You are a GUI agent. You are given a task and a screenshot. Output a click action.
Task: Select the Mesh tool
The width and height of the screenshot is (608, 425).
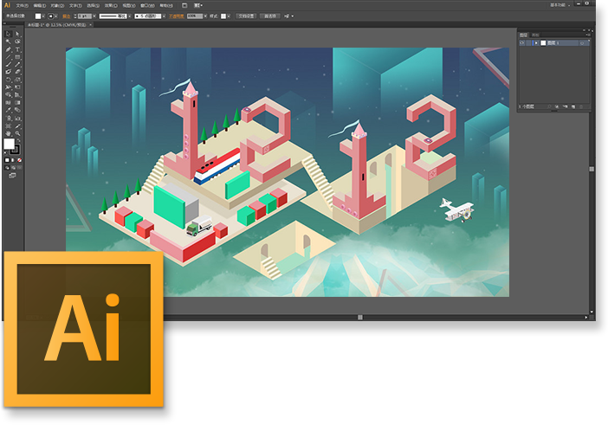pos(8,102)
